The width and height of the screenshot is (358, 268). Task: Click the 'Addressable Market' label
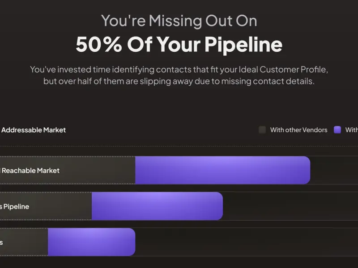(33, 130)
